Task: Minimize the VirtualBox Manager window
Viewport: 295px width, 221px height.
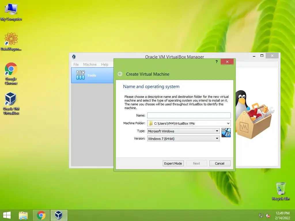Action: [254, 56]
